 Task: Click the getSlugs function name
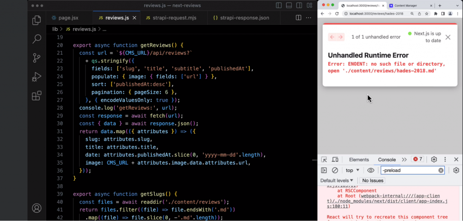pyautogui.click(x=152, y=194)
